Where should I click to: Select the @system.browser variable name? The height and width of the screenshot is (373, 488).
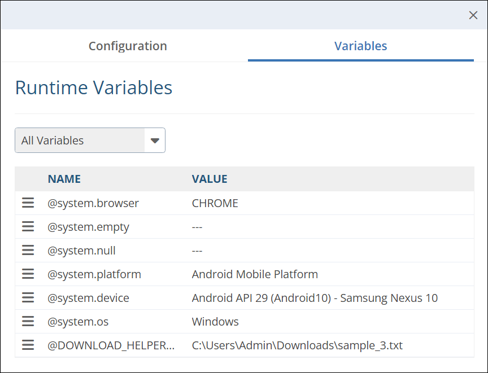click(x=93, y=203)
